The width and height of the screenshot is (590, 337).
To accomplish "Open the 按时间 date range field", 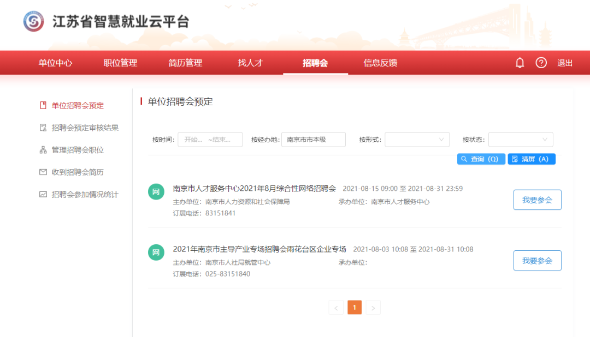I will point(210,140).
